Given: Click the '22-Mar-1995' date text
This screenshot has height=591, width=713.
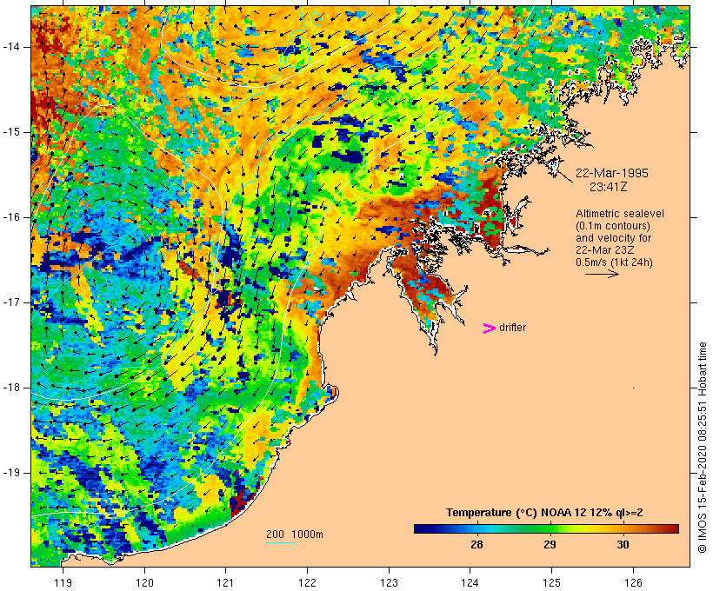Looking at the screenshot, I should (x=612, y=173).
